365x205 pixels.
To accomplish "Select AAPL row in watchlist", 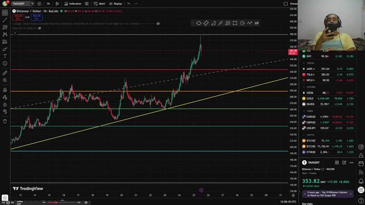I will coord(328,69).
